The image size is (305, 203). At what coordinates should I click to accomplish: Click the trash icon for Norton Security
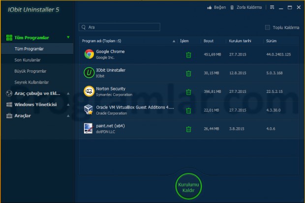[x=188, y=92]
